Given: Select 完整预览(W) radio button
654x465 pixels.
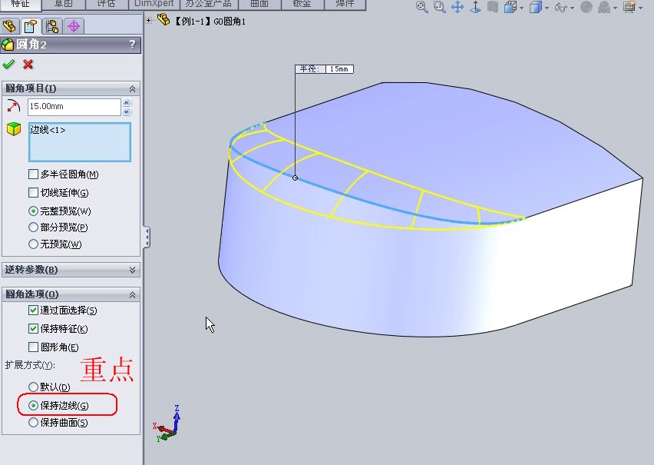Looking at the screenshot, I should coord(33,211).
